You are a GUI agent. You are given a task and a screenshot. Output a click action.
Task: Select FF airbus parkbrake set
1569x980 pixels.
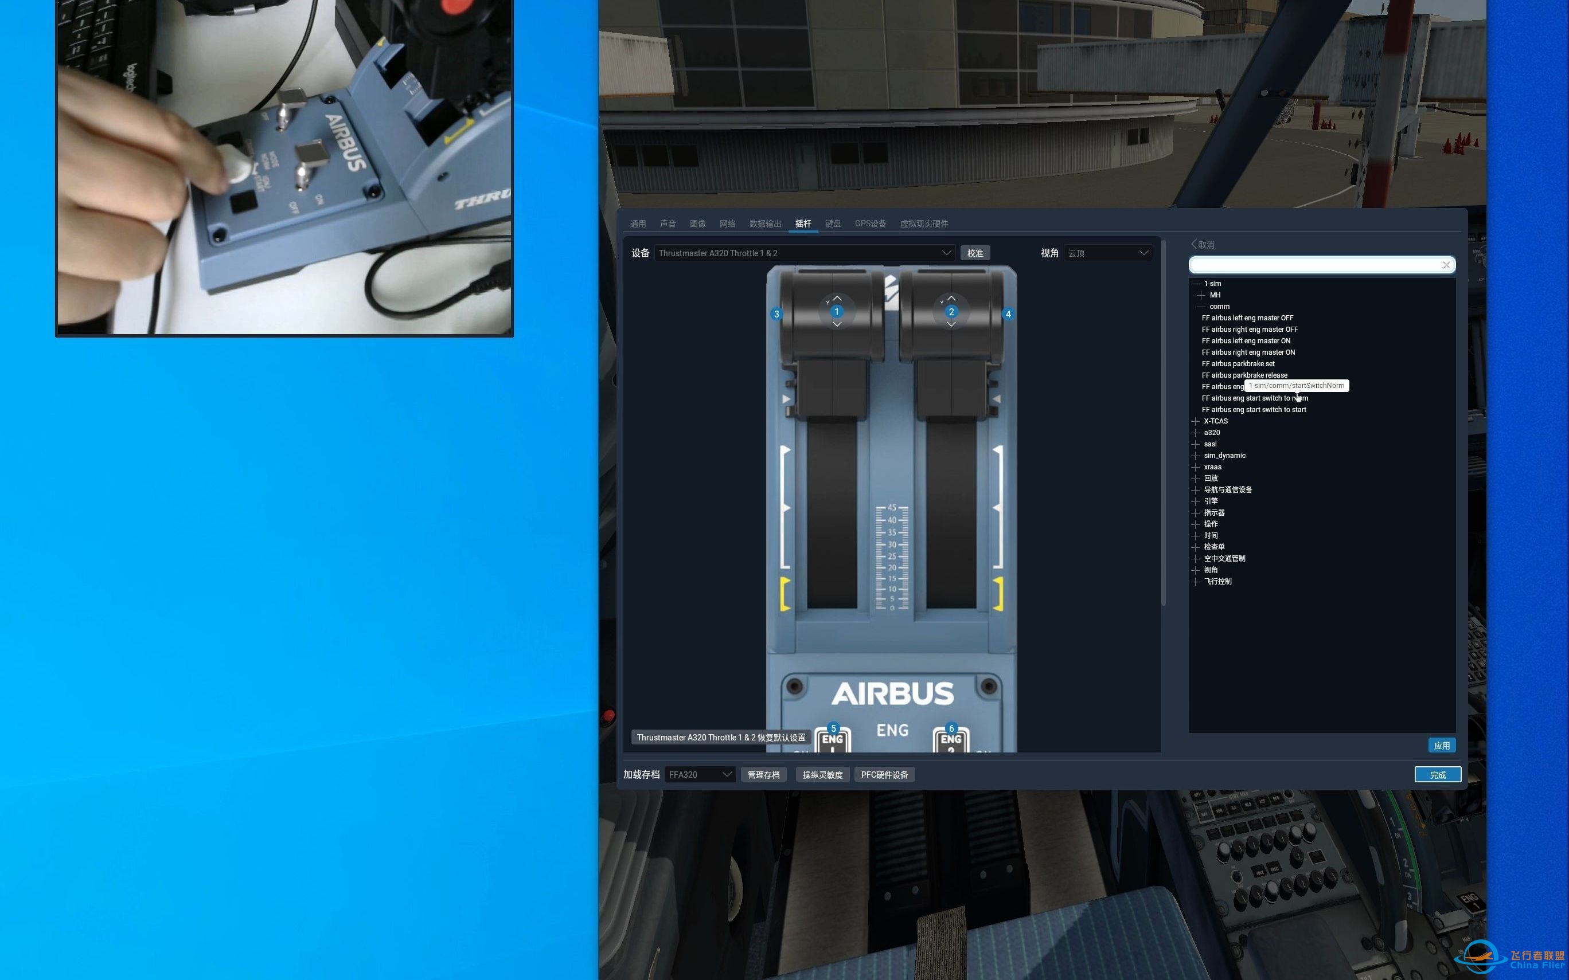[1238, 364]
